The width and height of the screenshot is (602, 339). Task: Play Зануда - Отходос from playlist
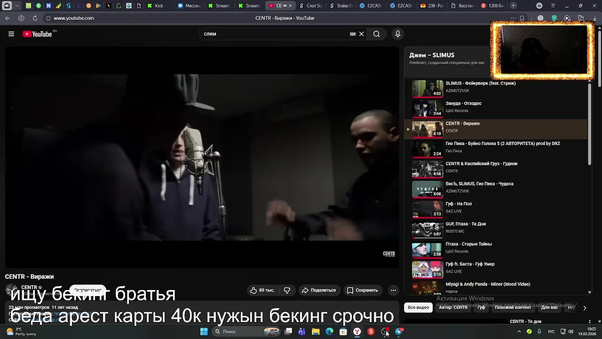coord(496,108)
